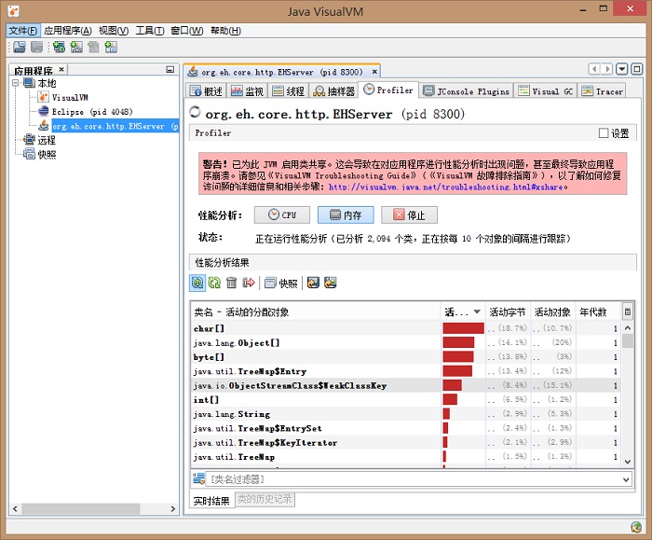Collapse the Local tree node
This screenshot has width=652, height=540.
pyautogui.click(x=16, y=83)
